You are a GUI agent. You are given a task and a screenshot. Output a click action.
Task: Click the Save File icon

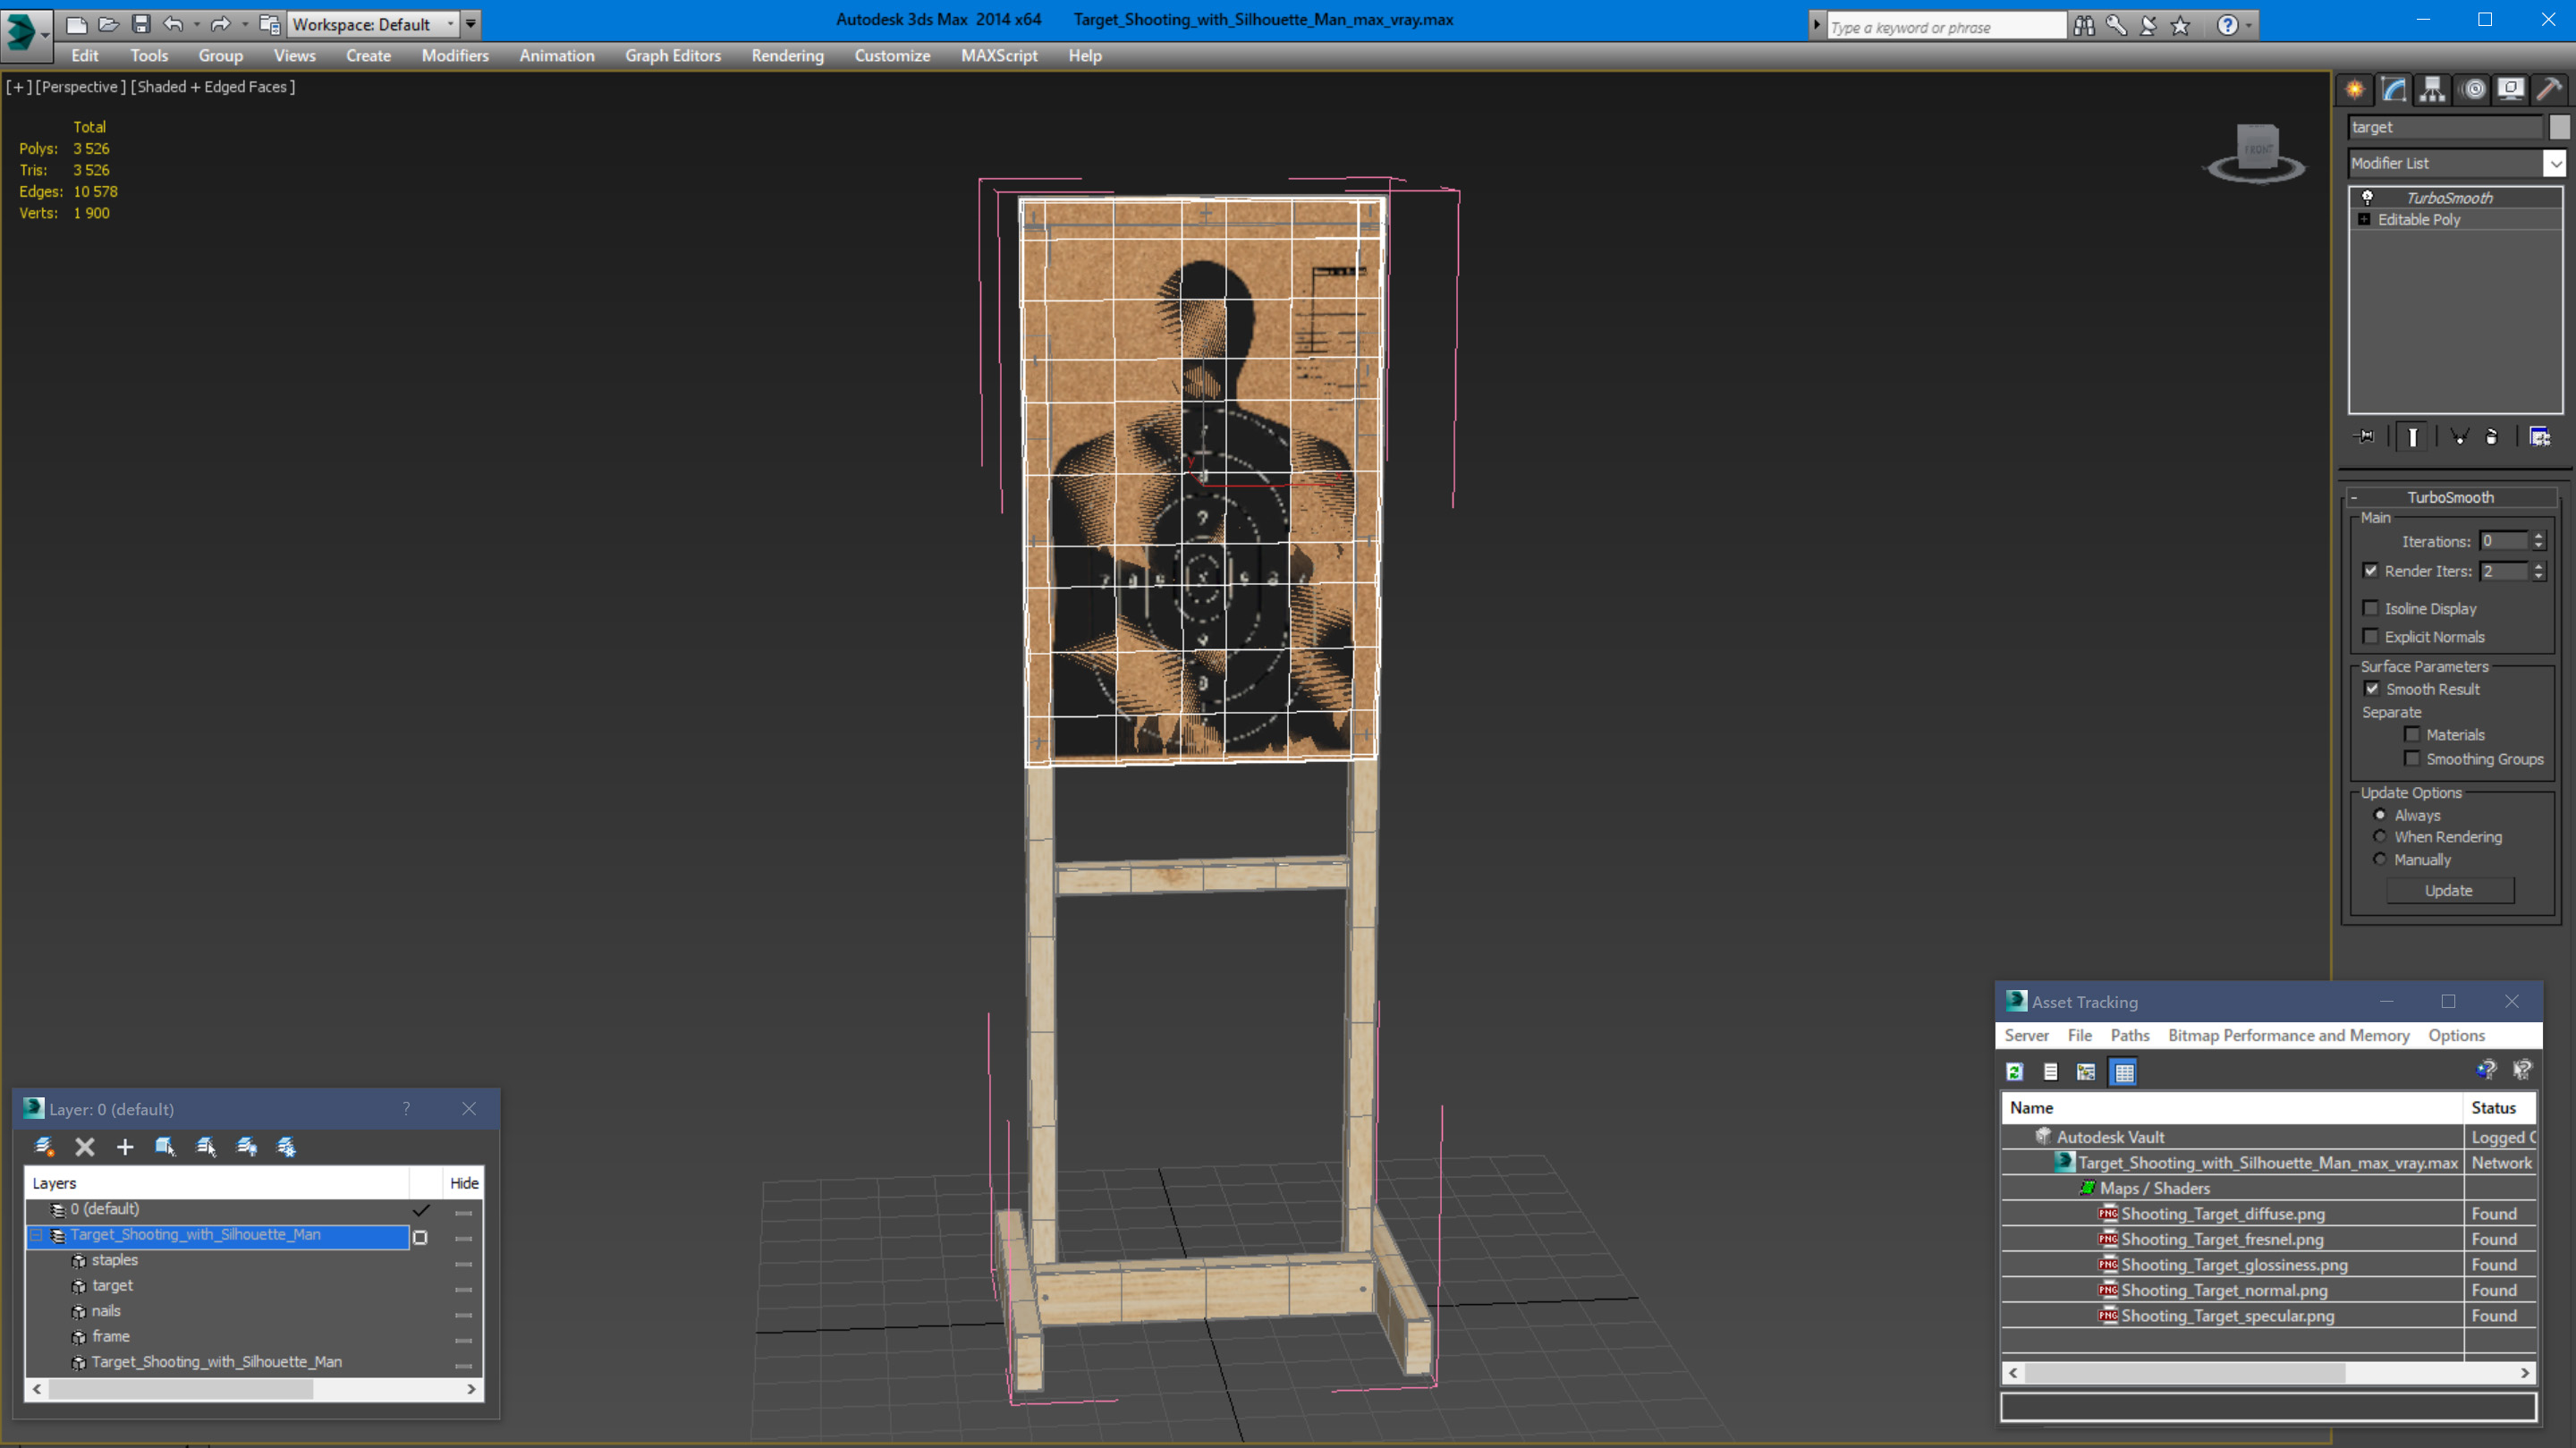pyautogui.click(x=141, y=24)
